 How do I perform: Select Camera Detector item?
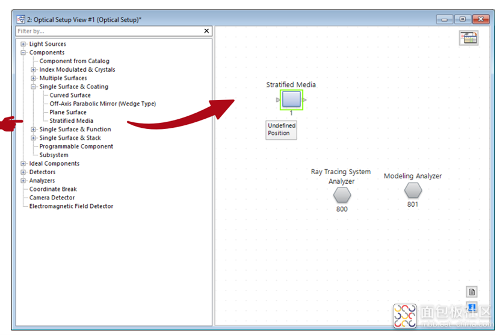click(x=52, y=198)
